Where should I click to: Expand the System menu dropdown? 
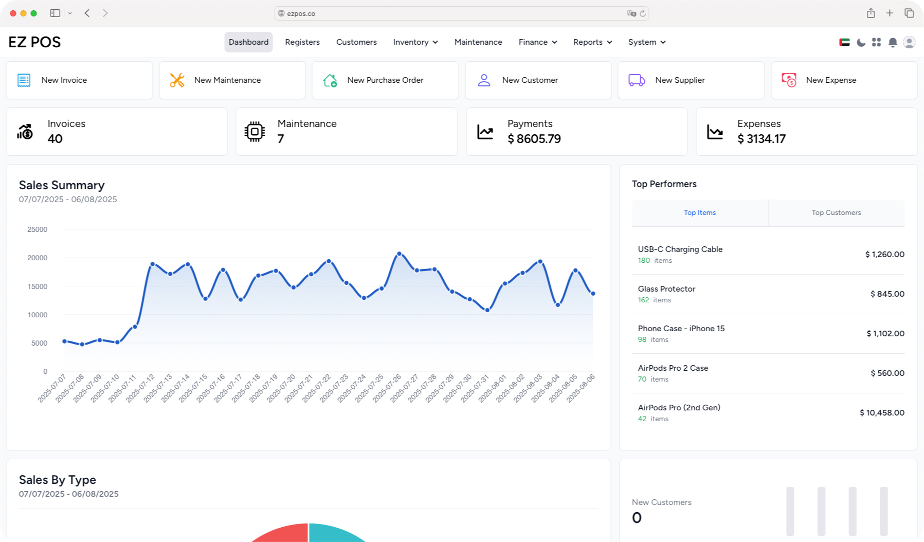647,42
